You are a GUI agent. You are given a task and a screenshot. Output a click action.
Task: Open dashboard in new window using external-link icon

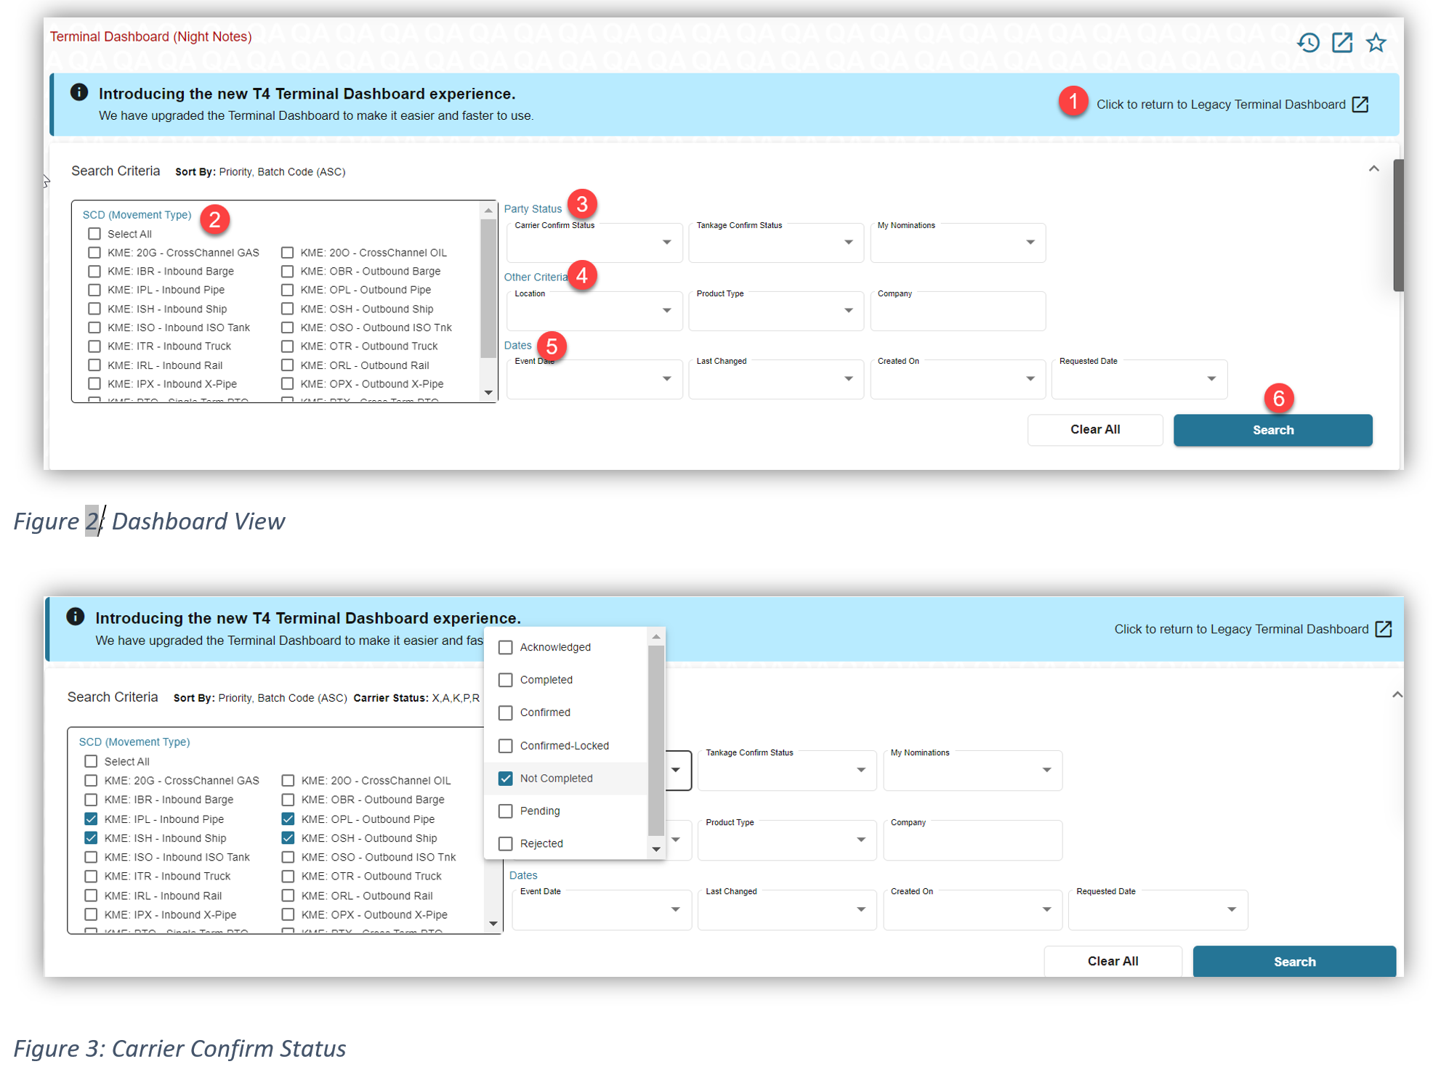[1342, 43]
